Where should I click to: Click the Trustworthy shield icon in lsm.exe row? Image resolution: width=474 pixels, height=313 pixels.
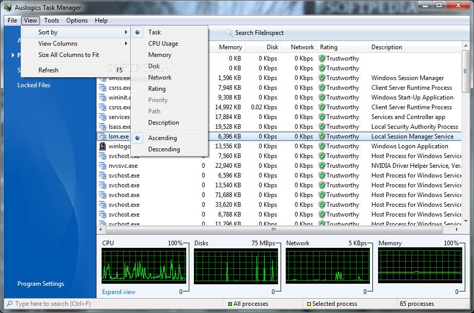point(322,136)
